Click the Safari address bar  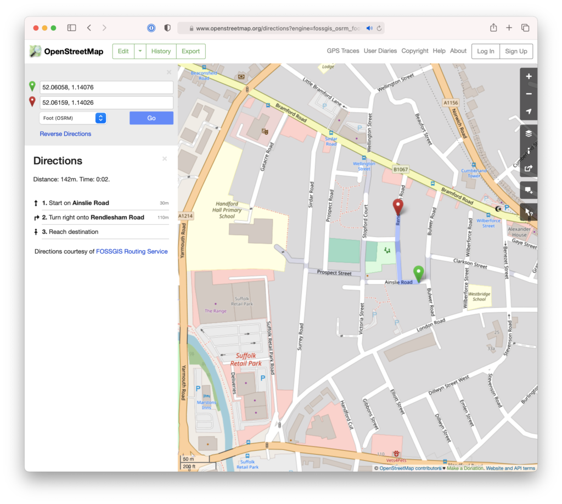tap(281, 28)
